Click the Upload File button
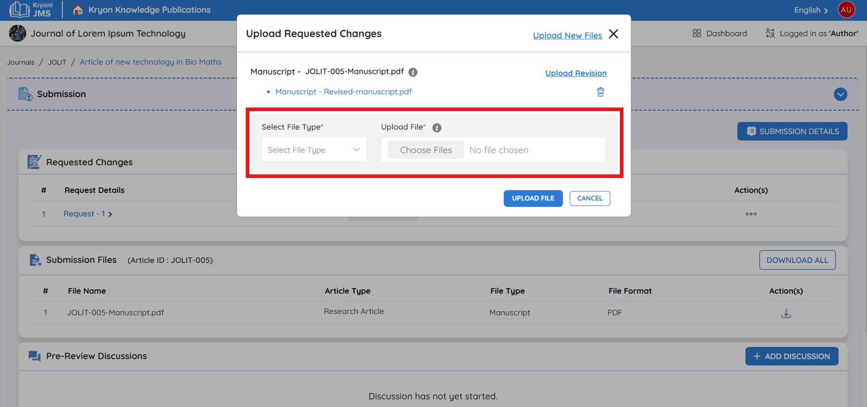Screen dimensions: 867x407 click(x=533, y=198)
